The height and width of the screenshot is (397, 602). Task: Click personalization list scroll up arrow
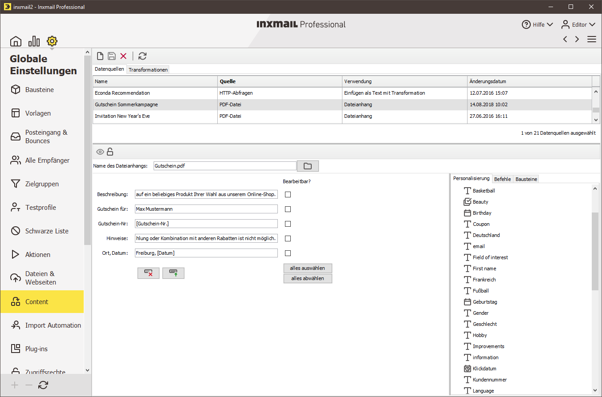(595, 188)
